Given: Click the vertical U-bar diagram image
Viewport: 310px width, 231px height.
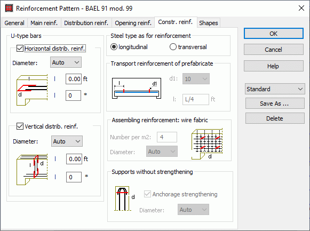Looking at the screenshot, I should click(32, 170).
